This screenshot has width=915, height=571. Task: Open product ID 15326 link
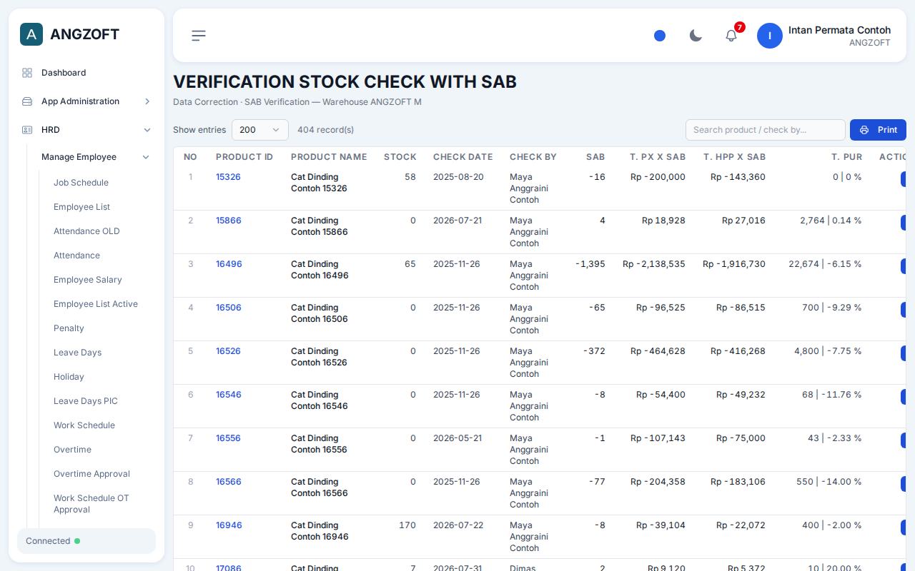(228, 177)
